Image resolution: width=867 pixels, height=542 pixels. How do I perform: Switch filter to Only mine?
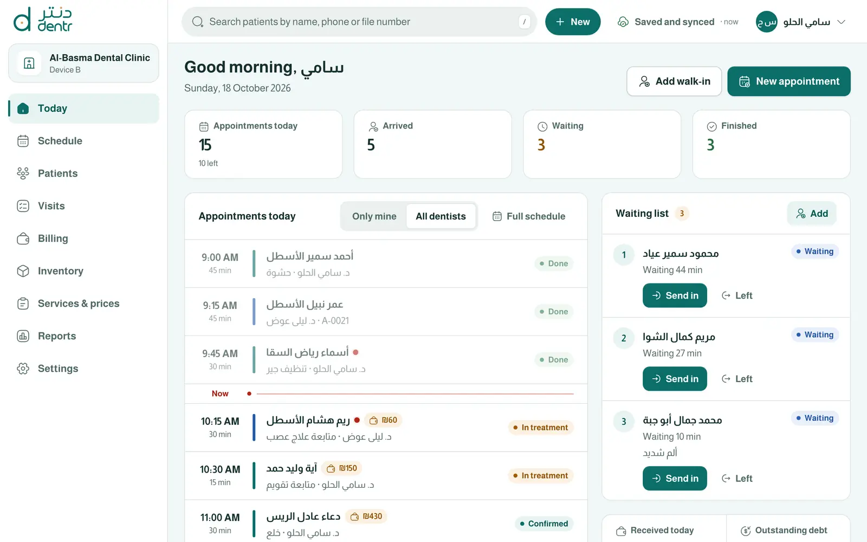tap(374, 216)
